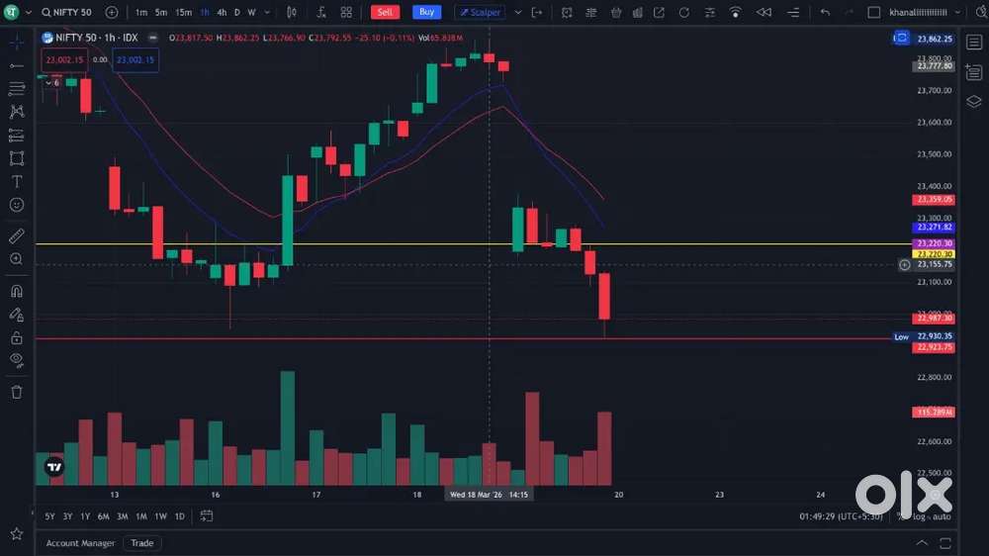This screenshot has height=556, width=989.
Task: Toggle the lock all drawings icon
Action: (17, 337)
